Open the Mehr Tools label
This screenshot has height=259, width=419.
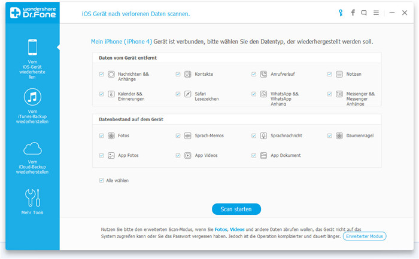pyautogui.click(x=32, y=212)
